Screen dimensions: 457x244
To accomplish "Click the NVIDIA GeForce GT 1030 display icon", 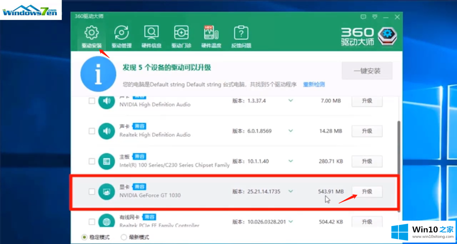I will coord(107,192).
